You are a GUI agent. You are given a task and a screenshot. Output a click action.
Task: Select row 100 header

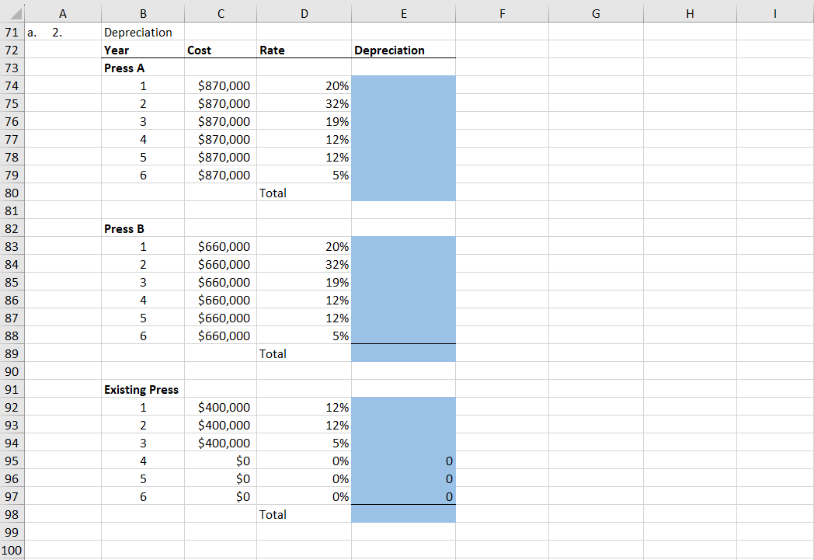[12, 550]
